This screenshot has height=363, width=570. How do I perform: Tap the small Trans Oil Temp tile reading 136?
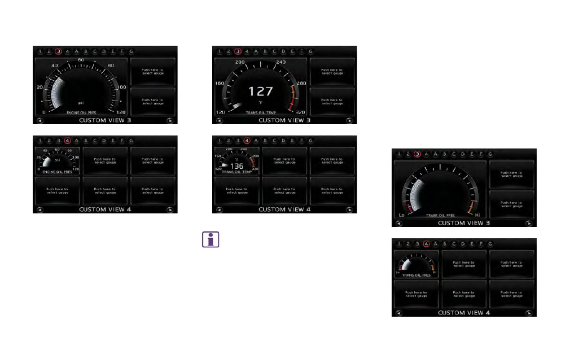pyautogui.click(x=236, y=161)
